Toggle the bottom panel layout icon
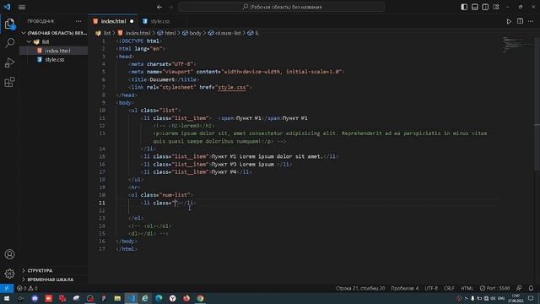This screenshot has height=304, width=540. (x=474, y=7)
